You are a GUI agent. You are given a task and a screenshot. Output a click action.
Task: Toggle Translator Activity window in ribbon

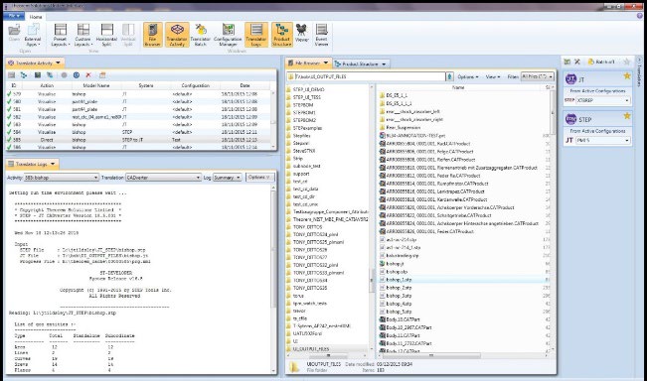click(177, 35)
